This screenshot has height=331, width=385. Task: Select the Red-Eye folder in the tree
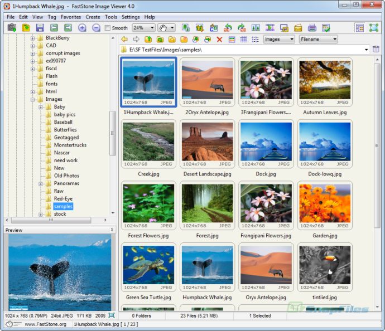(x=63, y=198)
